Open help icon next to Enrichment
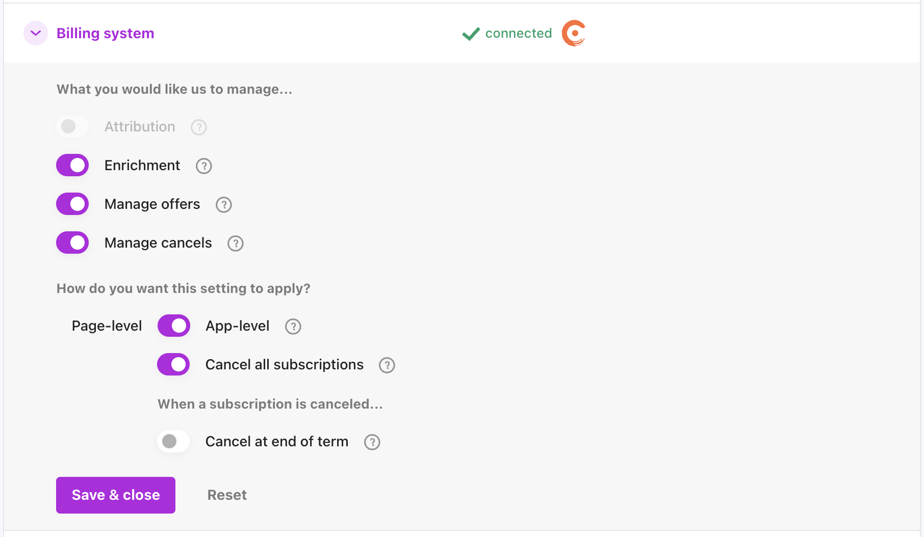The image size is (924, 537). (x=204, y=166)
